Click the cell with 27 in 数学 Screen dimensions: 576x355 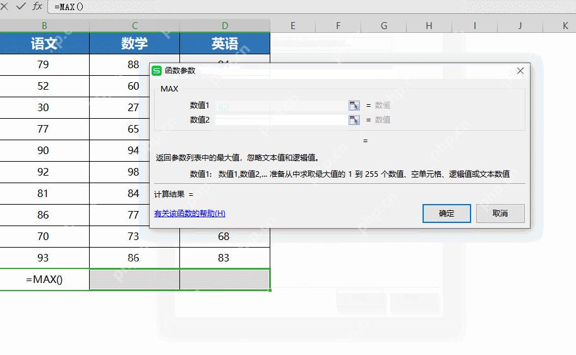(x=119, y=107)
